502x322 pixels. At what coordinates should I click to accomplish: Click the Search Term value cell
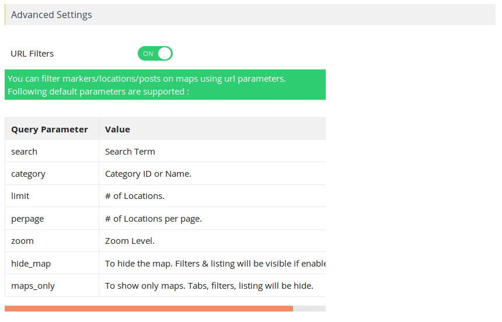(x=212, y=152)
